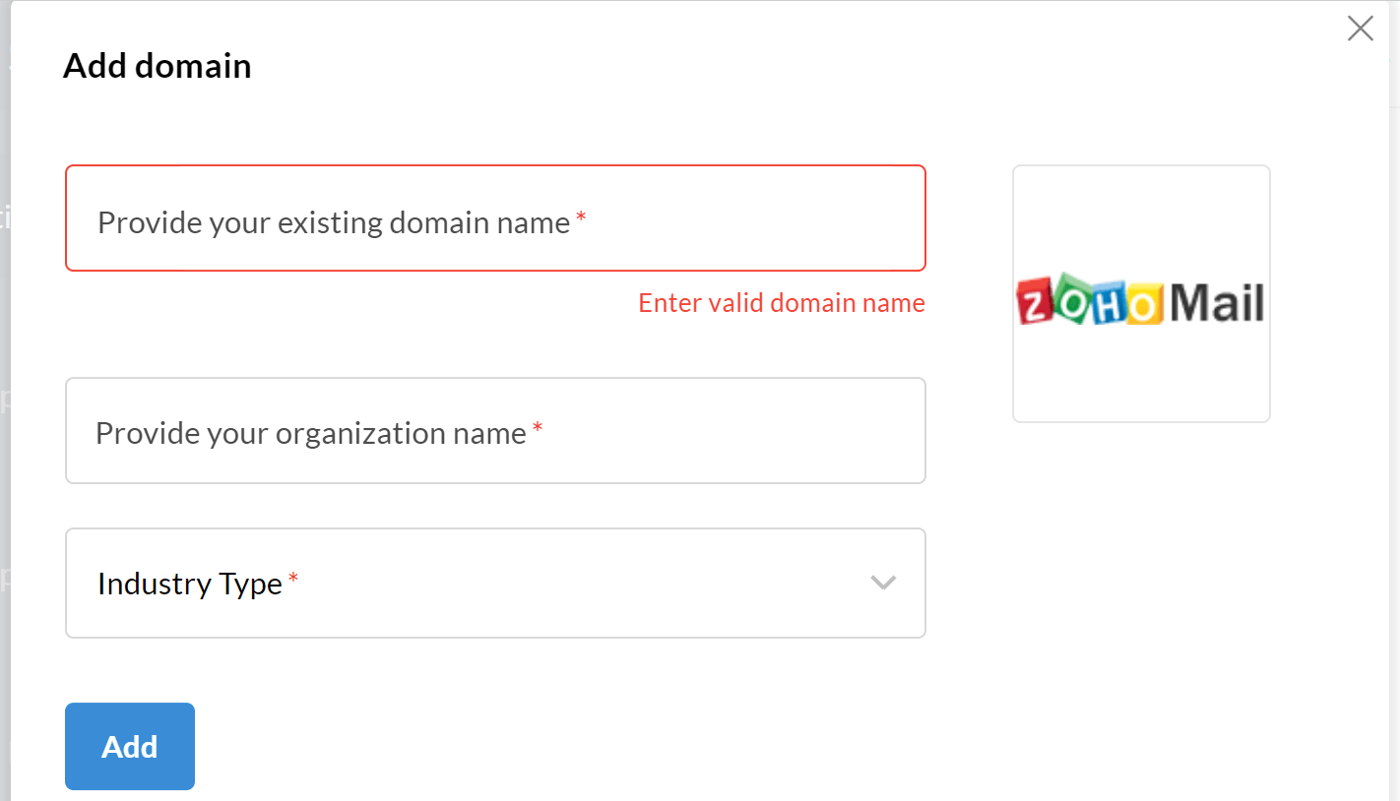Screen dimensions: 1400x801
Task: Click the organization name input box
Action: [495, 430]
